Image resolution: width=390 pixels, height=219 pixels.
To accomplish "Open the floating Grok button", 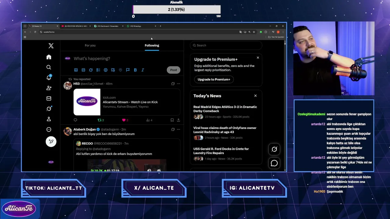I will click(x=274, y=149).
